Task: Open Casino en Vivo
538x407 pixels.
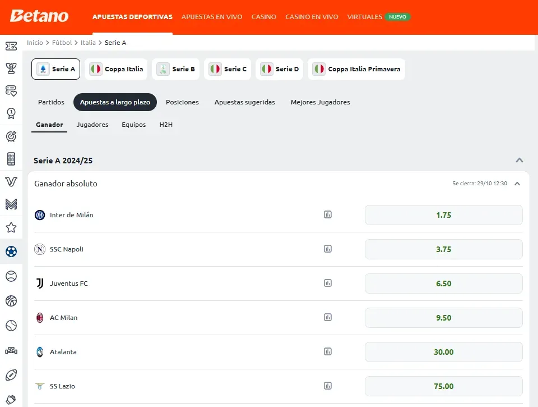Action: click(x=312, y=17)
